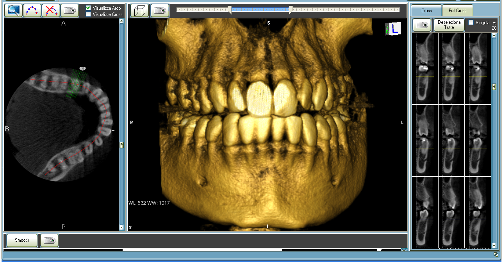The height and width of the screenshot is (262, 503).
Task: Click the magnifier zoom tool icon
Action: click(x=13, y=11)
